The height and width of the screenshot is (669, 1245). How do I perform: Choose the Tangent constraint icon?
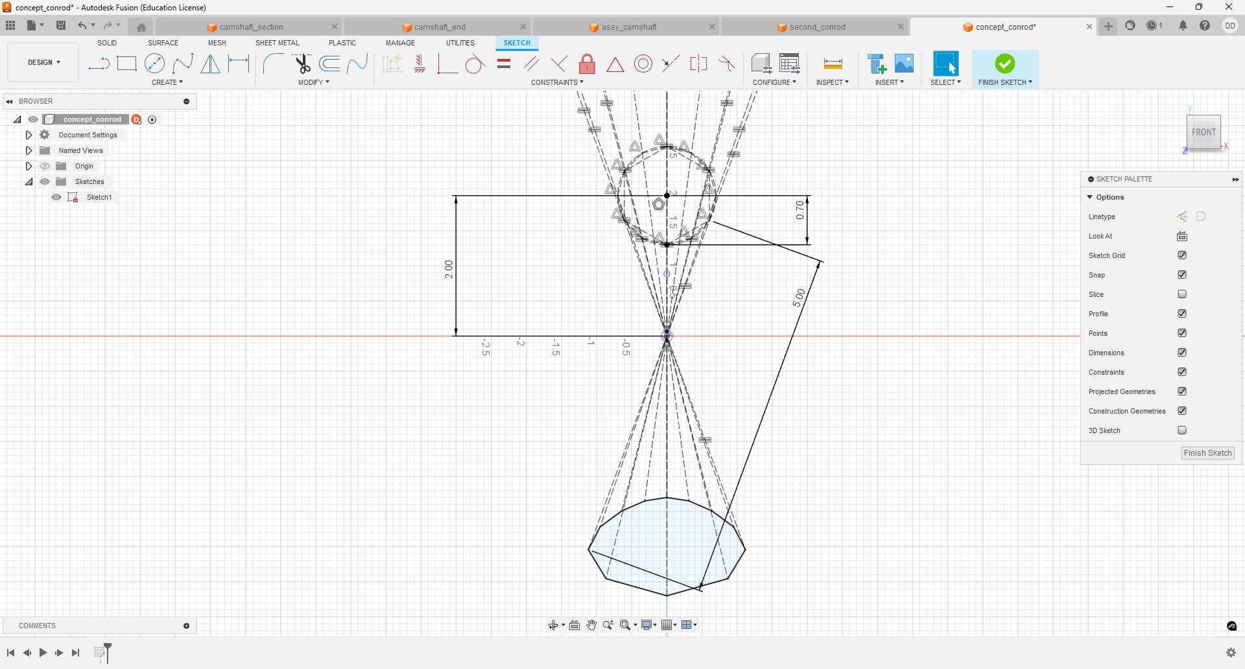coord(475,64)
